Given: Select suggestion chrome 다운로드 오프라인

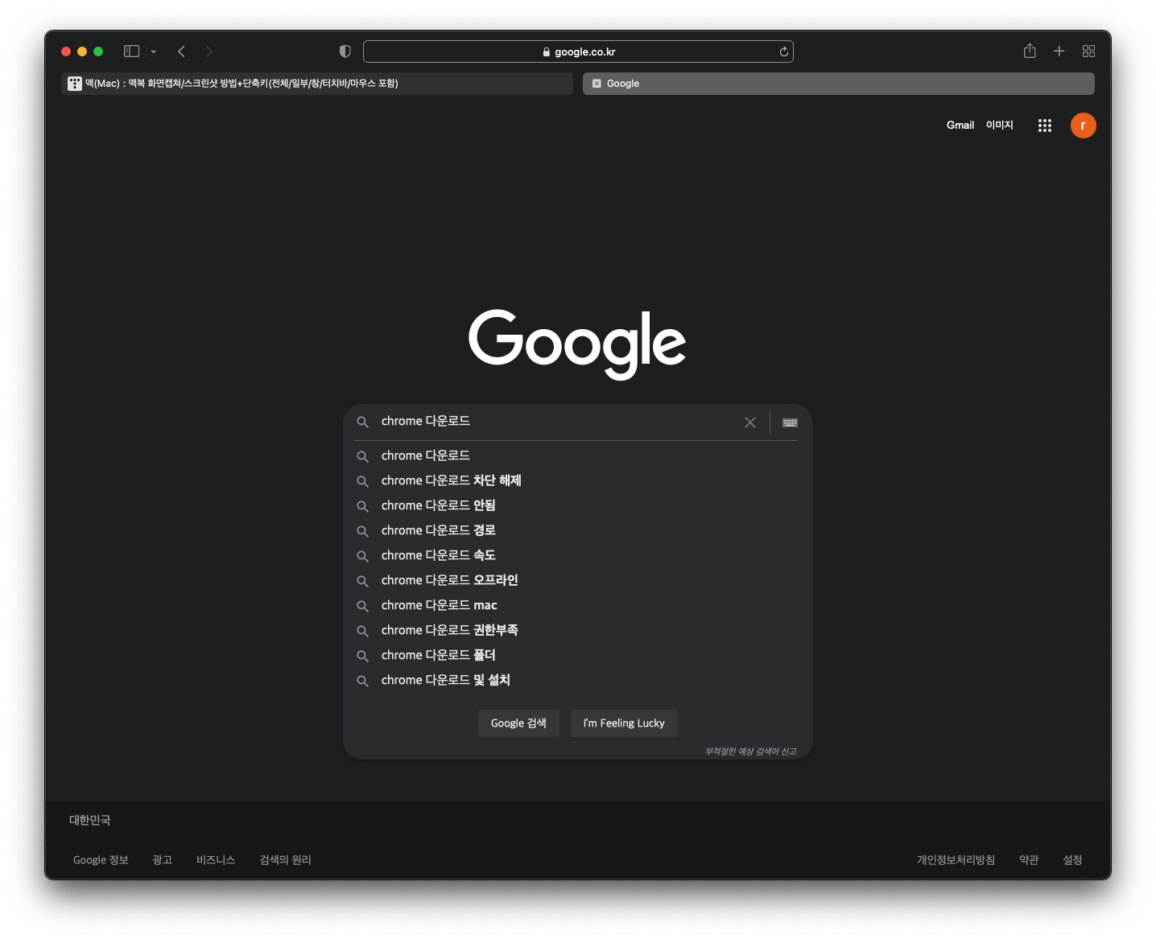Looking at the screenshot, I should pyautogui.click(x=578, y=580).
